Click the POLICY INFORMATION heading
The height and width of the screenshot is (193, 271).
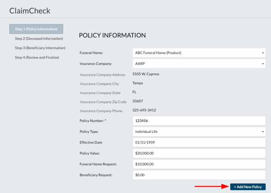pos(112,35)
